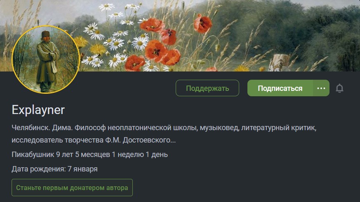Click the green Подписаться button

280,88
